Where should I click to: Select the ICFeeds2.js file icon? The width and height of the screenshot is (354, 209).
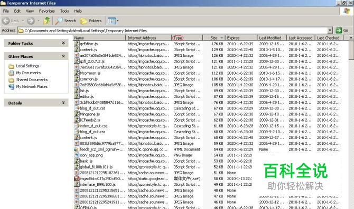(x=77, y=120)
